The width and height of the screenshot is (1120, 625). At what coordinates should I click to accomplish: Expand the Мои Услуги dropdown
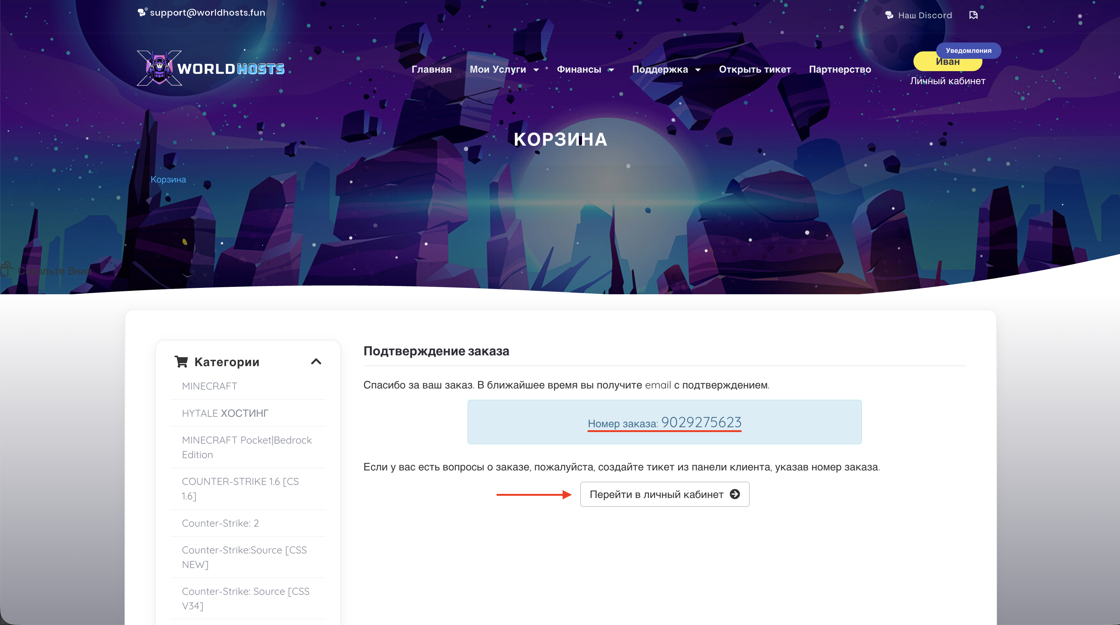point(504,70)
